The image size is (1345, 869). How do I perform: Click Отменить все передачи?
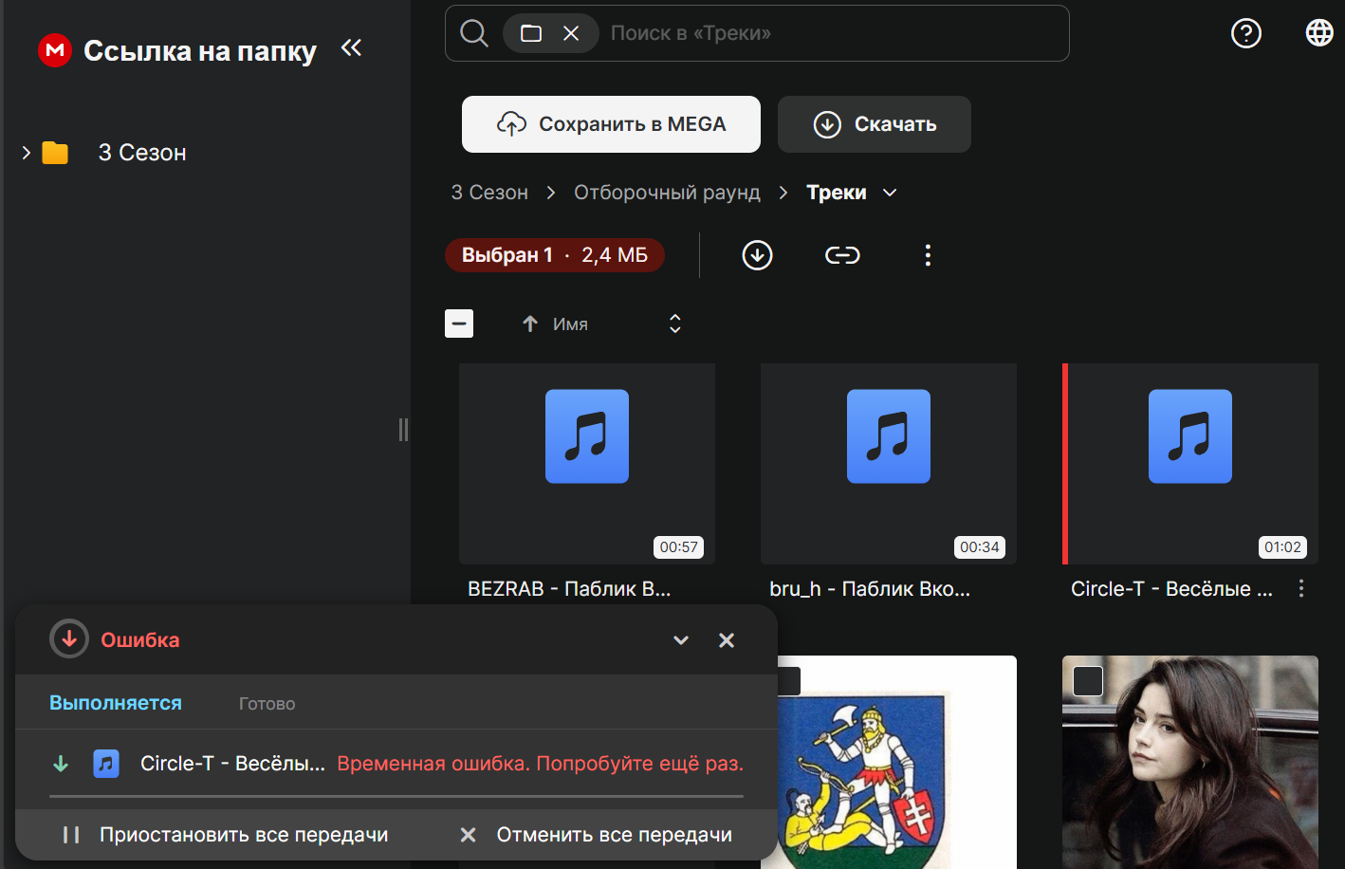(x=596, y=835)
